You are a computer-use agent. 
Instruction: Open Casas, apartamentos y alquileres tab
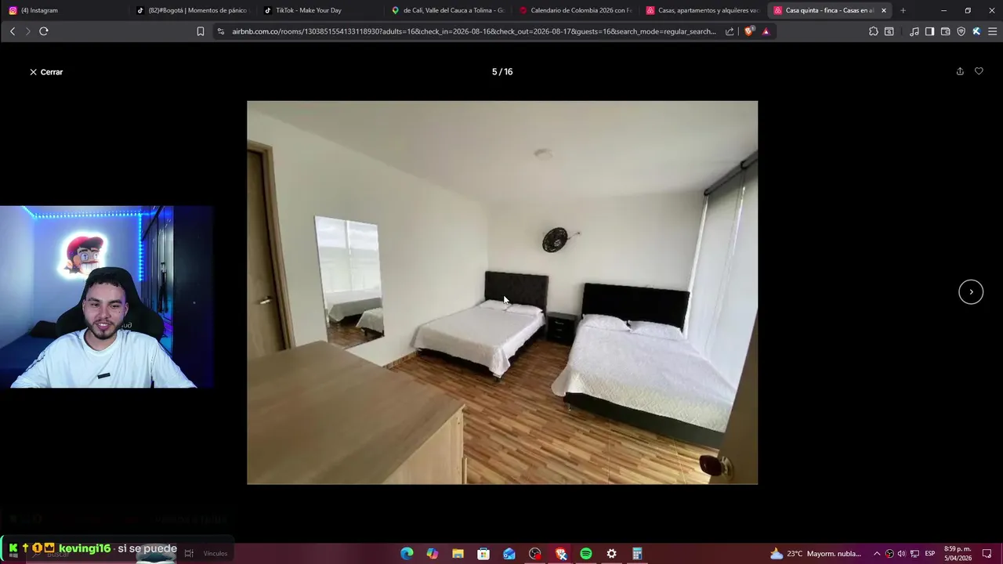tap(703, 10)
